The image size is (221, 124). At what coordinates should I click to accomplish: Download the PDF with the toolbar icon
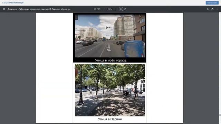[208, 9]
